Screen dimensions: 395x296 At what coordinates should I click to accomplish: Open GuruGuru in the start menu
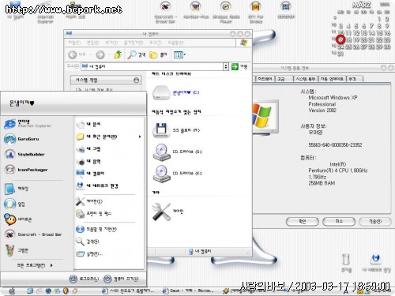[21, 139]
